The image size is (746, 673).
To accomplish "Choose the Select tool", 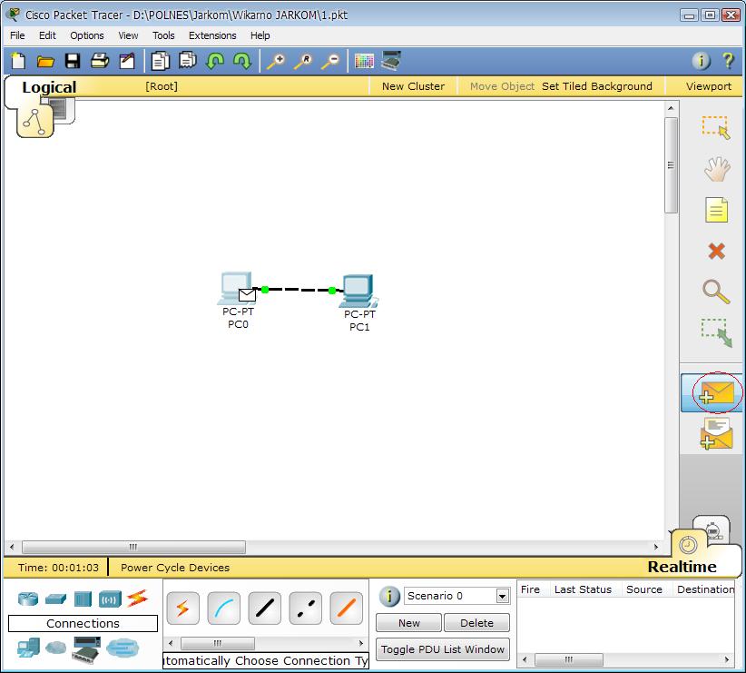I will (x=716, y=127).
